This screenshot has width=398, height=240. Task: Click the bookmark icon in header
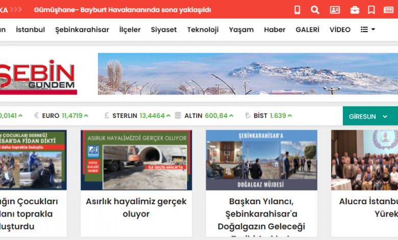(371, 10)
